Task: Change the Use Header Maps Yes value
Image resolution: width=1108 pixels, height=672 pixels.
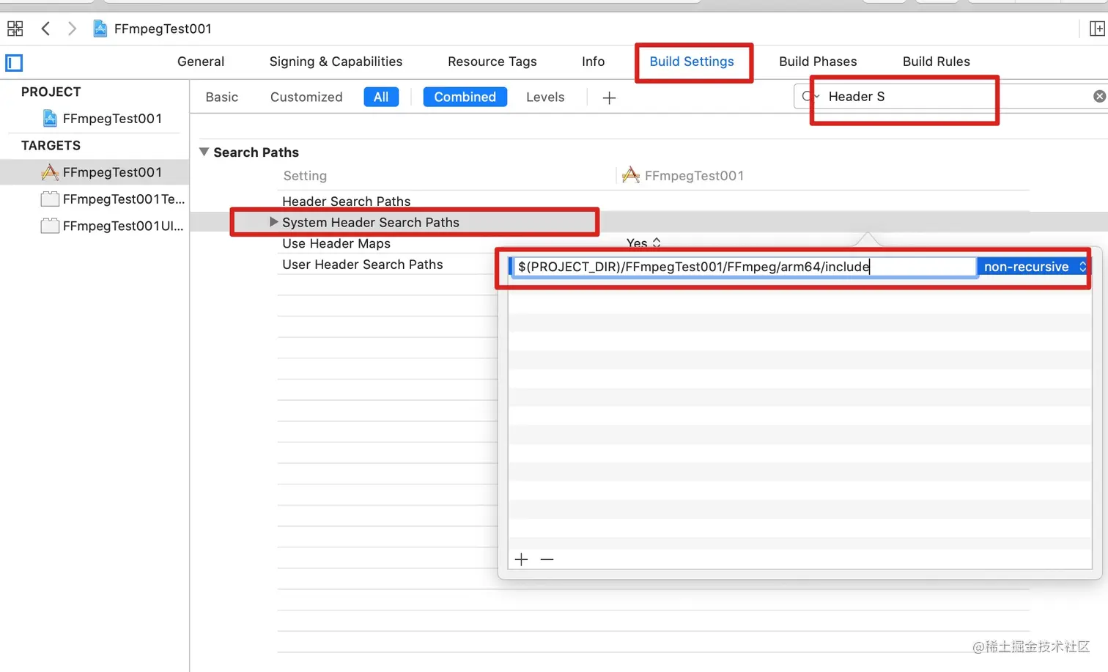Action: 643,243
